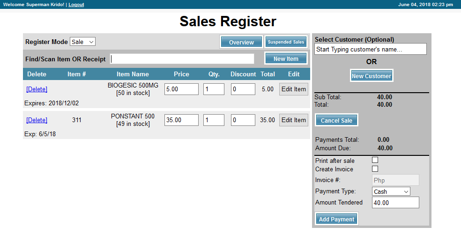The height and width of the screenshot is (249, 461).
Task: Click the BIOGESIC quantity field
Action: pos(214,89)
